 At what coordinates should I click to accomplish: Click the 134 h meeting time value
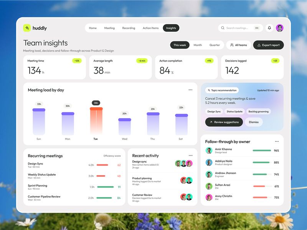click(36, 71)
